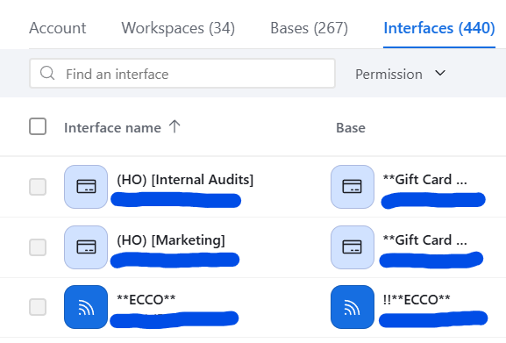
Task: Click **Gift Card base in Internal Audits row
Action: click(x=425, y=180)
